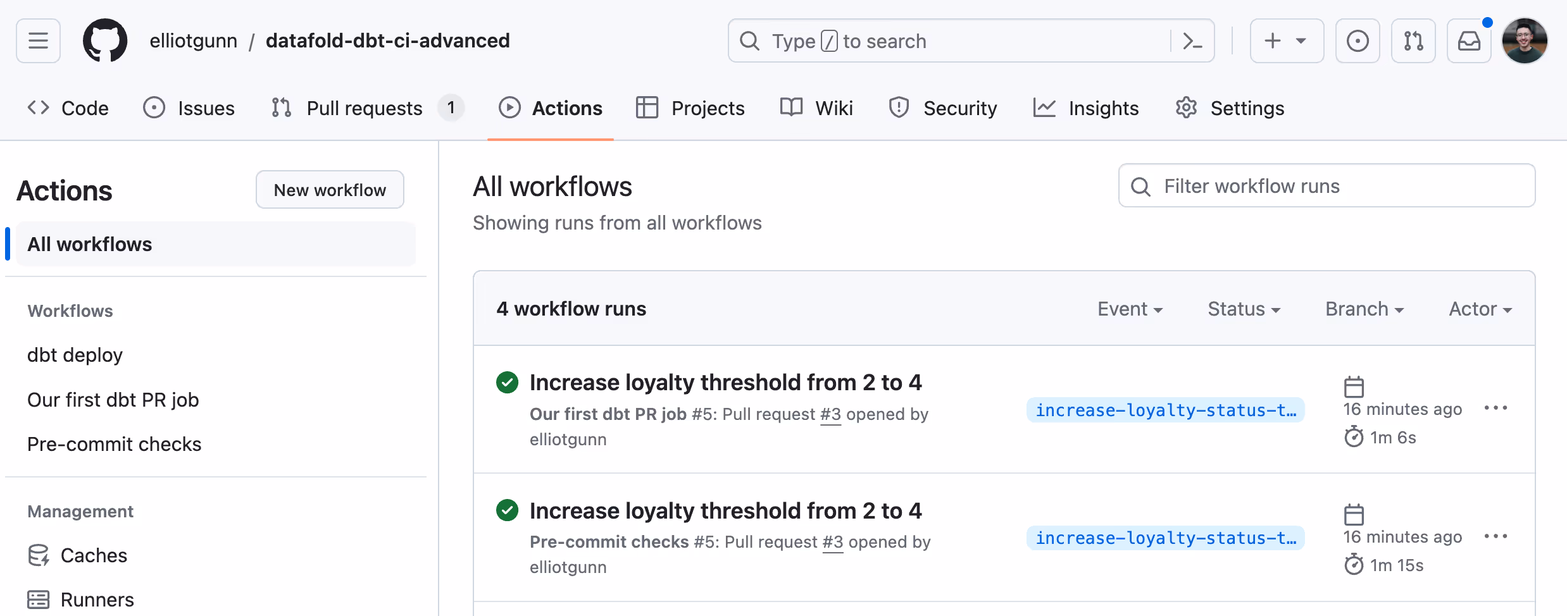Open pull request #3 link in Pre-commit checks run
Screen dimensions: 1567x616
pyautogui.click(x=833, y=542)
